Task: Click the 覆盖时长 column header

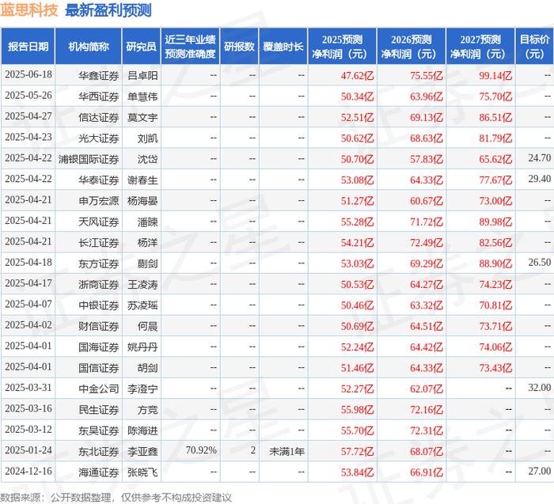Action: tap(283, 47)
